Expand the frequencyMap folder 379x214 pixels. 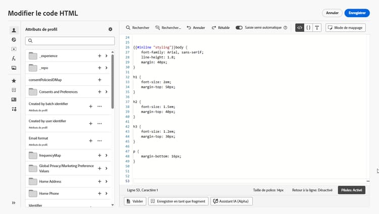click(106, 155)
